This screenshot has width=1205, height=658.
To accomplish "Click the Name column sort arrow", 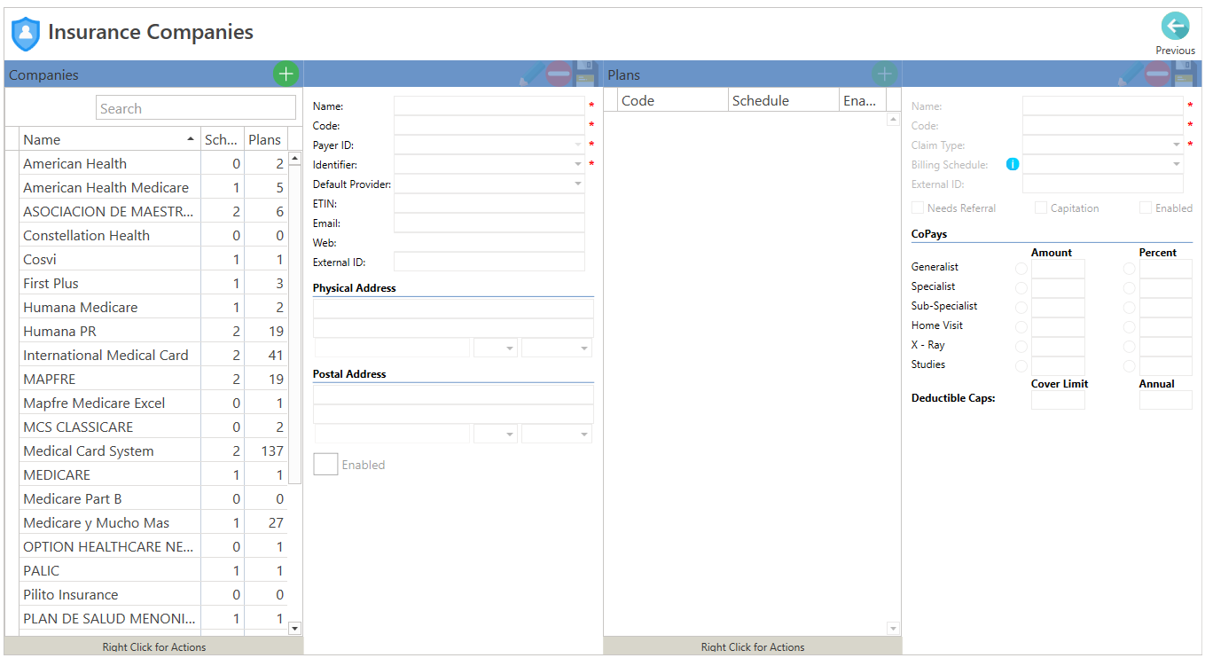I will click(190, 140).
